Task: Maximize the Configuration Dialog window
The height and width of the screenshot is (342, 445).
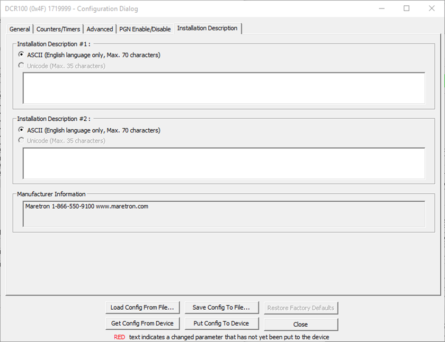Action: pyautogui.click(x=406, y=8)
